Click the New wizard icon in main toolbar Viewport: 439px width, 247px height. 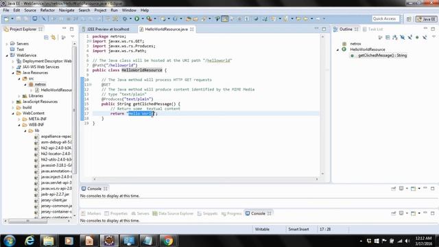[x=5, y=19]
